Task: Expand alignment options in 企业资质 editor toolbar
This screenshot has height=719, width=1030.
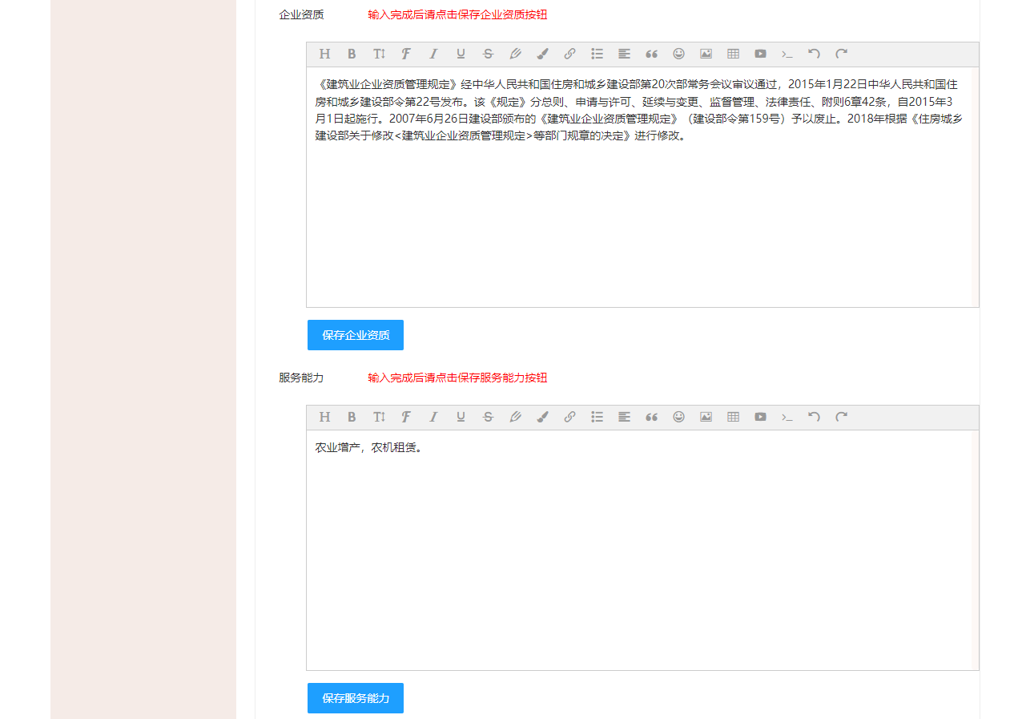Action: tap(624, 54)
